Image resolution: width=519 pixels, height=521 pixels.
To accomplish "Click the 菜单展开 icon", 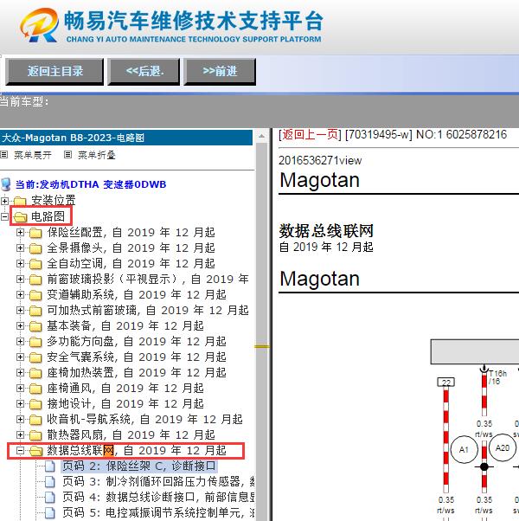I will pos(3,155).
